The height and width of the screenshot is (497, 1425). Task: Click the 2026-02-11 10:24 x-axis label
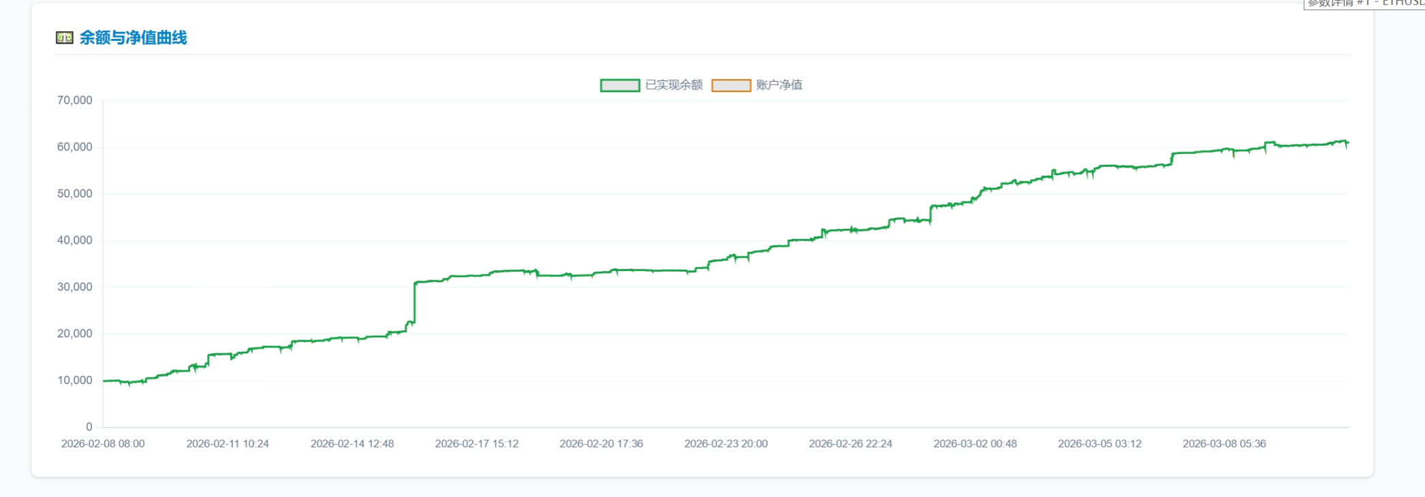point(228,444)
